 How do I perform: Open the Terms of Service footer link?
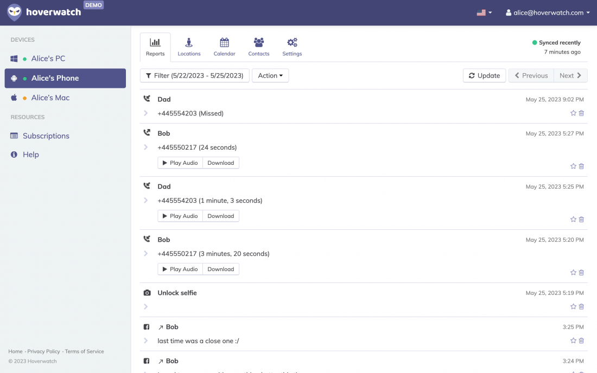(x=84, y=351)
